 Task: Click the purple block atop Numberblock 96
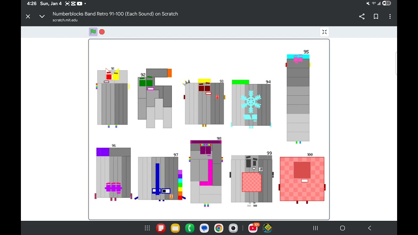tap(103, 152)
